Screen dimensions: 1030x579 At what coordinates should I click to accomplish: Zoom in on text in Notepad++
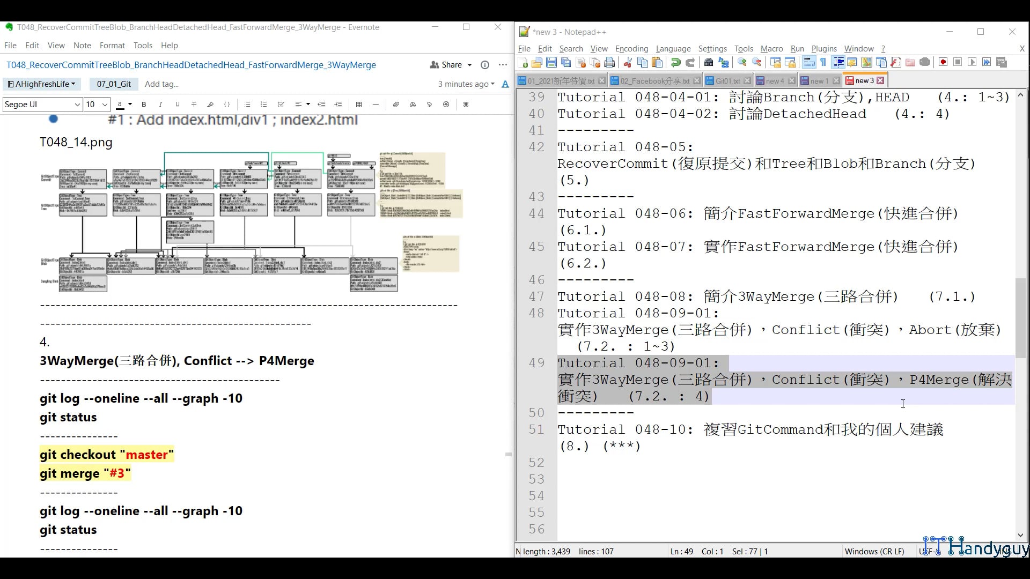coord(742,62)
